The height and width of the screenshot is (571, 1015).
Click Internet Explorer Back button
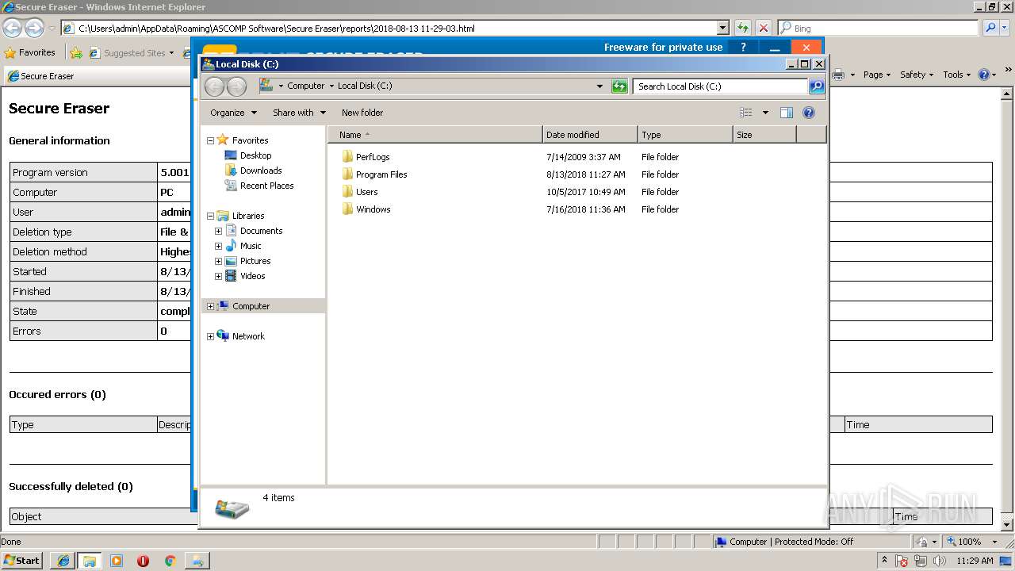click(12, 29)
